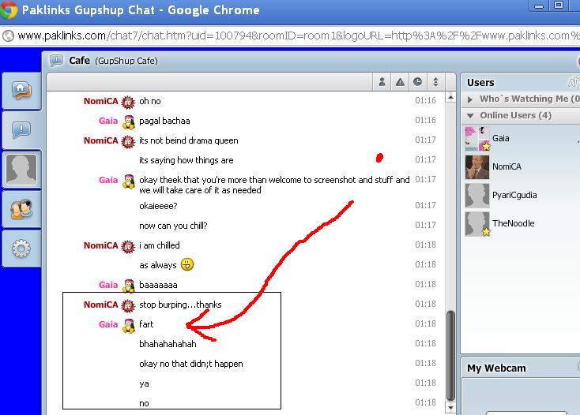Click the Gaia name beside 'pagal bachaa'
Viewport: 580px width, 415px height.
[108, 121]
